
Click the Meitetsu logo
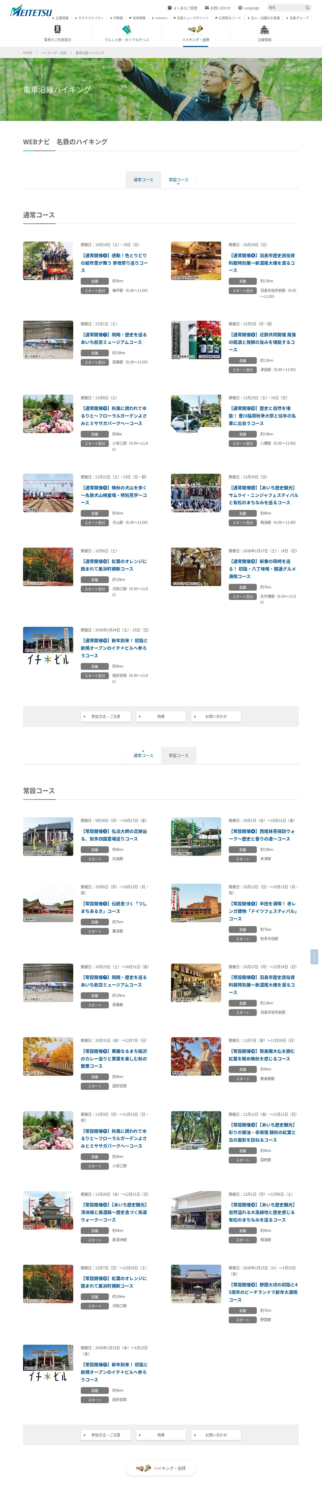point(31,11)
